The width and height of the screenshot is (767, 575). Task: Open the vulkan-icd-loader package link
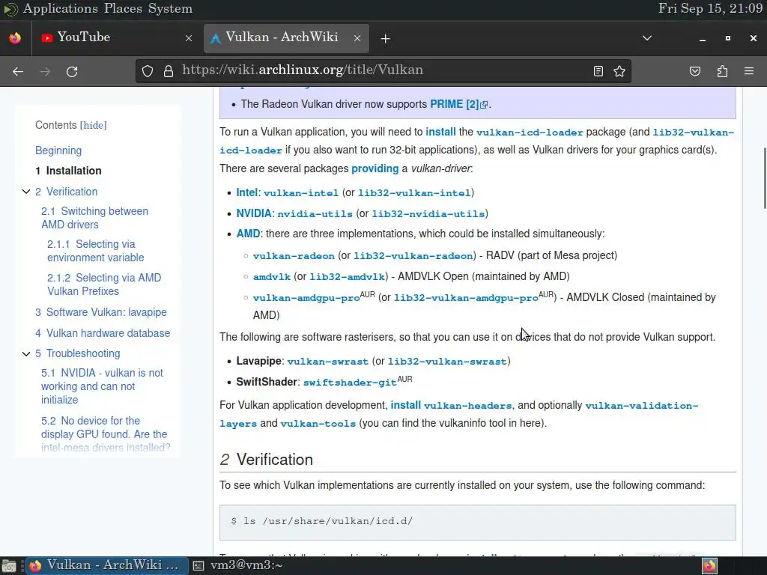pyautogui.click(x=530, y=133)
